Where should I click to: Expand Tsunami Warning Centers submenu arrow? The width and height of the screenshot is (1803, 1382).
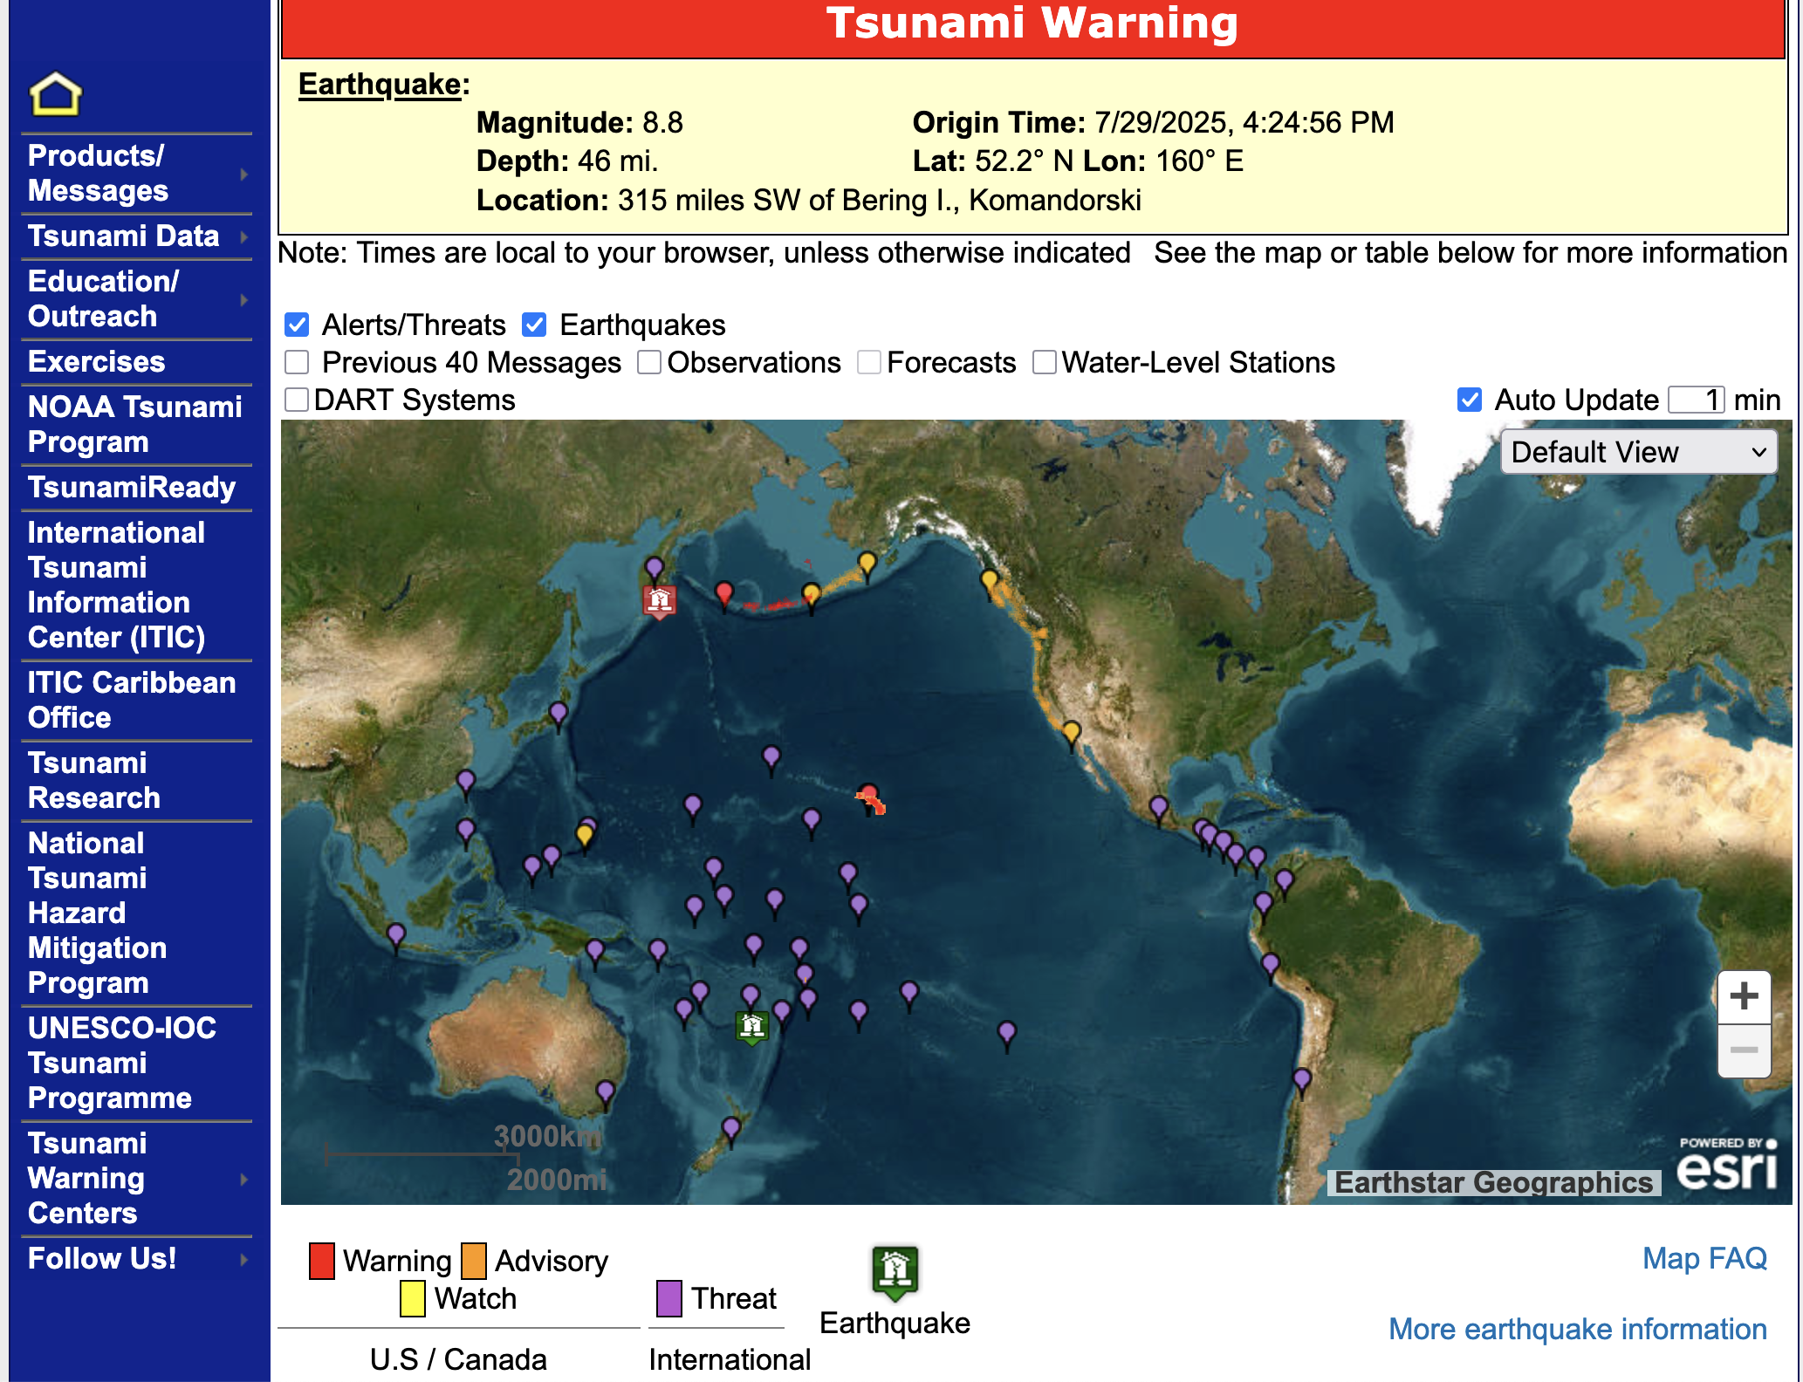tap(244, 1180)
